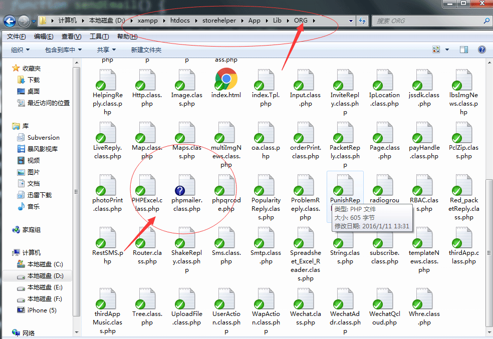Select xampp in the address path
Image resolution: width=493 pixels, height=339 pixels.
[x=147, y=21]
